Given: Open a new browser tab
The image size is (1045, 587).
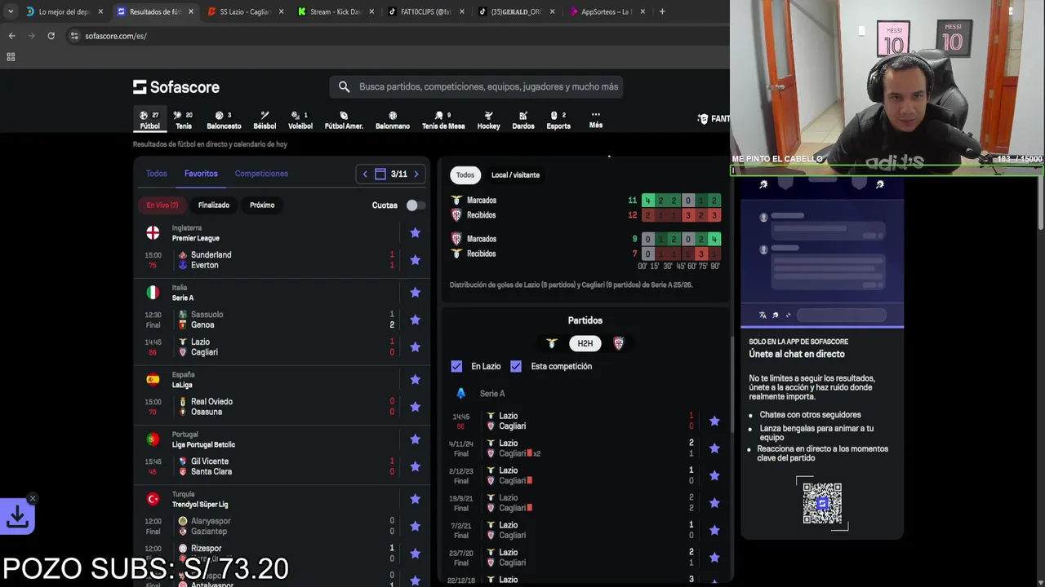Looking at the screenshot, I should [x=661, y=11].
